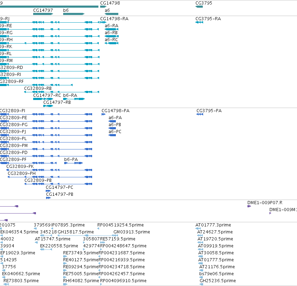This screenshot has width=297, height=286.
Task: Select the a6 gene span bar
Action: [112, 14]
